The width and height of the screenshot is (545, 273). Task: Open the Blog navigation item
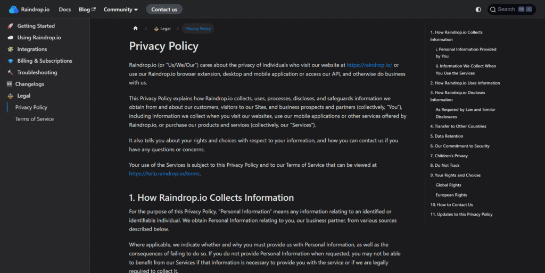(x=87, y=10)
